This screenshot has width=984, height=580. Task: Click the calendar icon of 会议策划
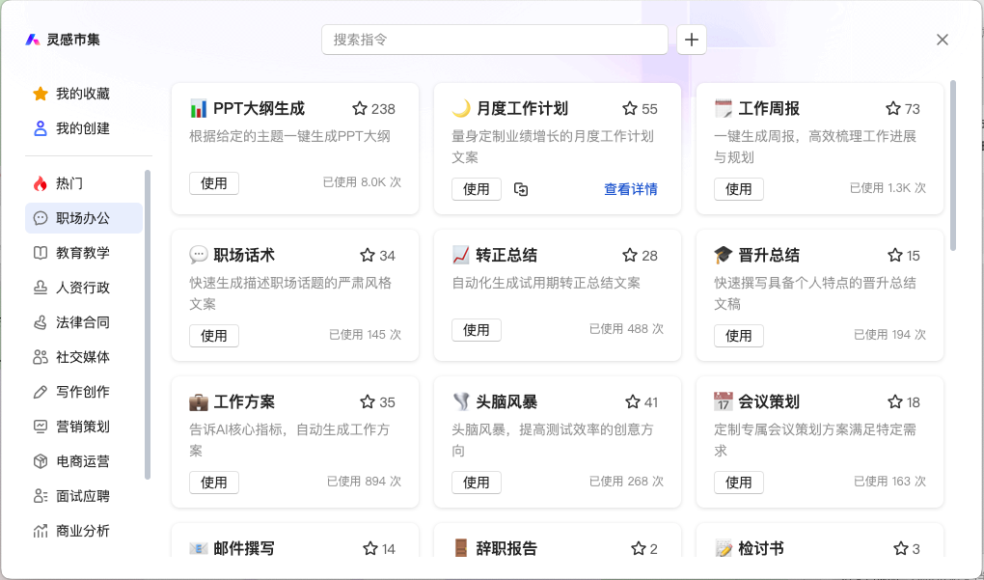[723, 401]
